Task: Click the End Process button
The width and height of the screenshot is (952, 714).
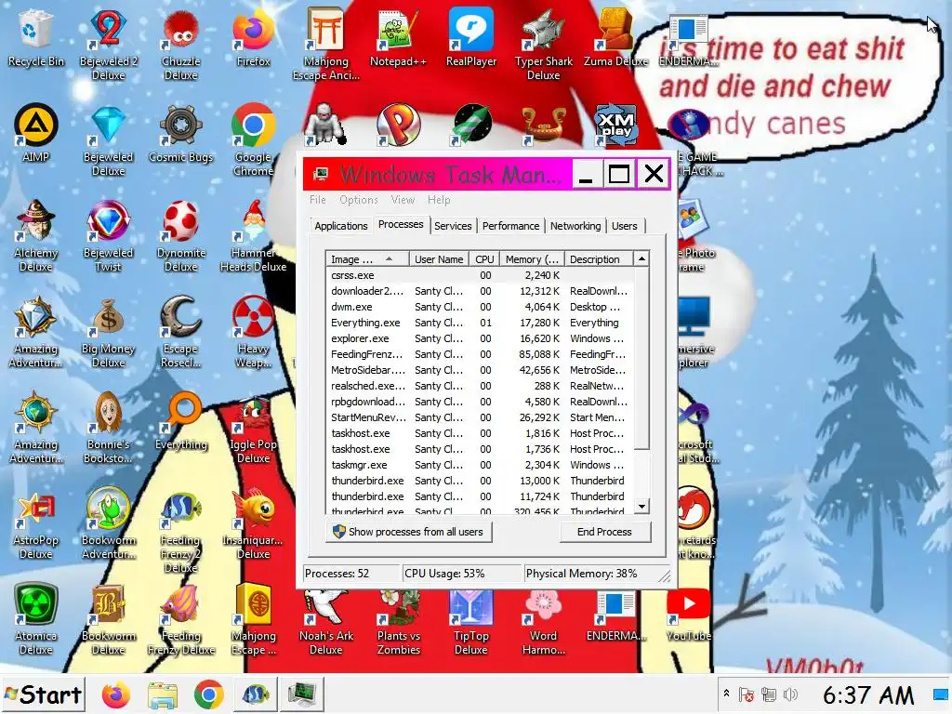Action: coord(604,532)
